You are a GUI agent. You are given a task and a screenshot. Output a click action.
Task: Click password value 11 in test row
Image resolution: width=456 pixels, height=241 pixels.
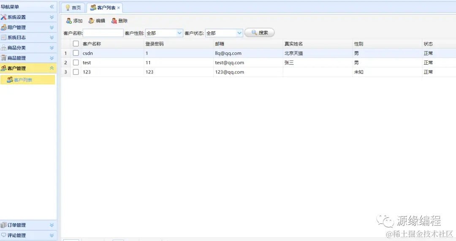pos(148,63)
